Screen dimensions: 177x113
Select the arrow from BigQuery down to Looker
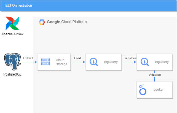(x=155, y=76)
